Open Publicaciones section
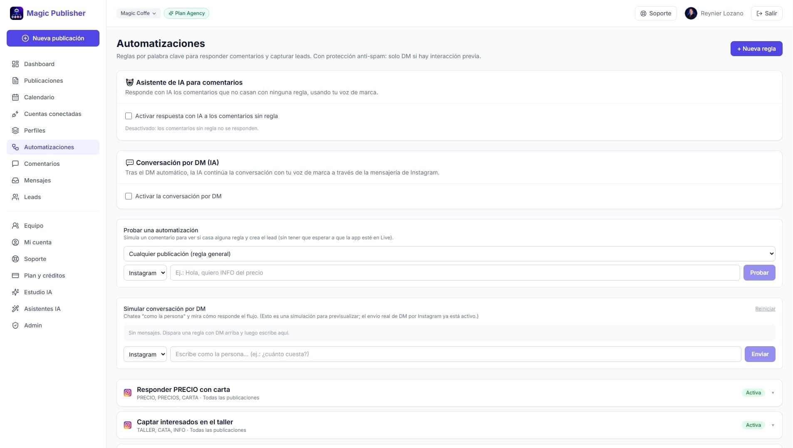793x448 pixels. [53, 81]
